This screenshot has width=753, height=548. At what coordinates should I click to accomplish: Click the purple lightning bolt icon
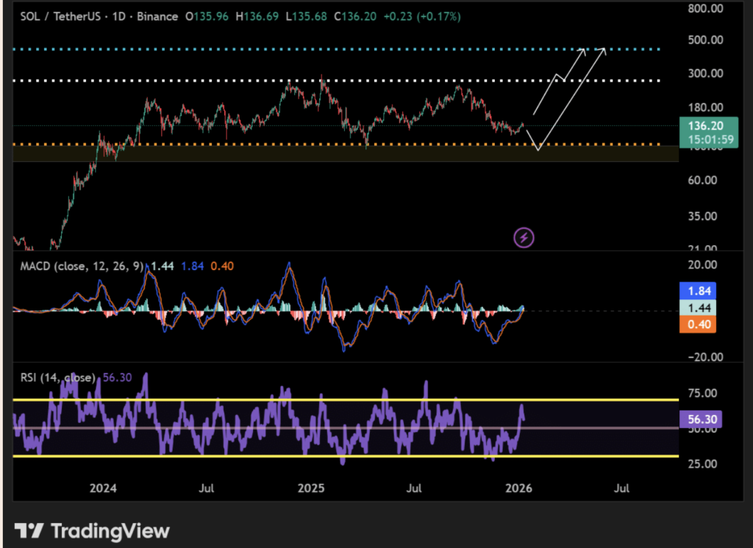tap(524, 238)
